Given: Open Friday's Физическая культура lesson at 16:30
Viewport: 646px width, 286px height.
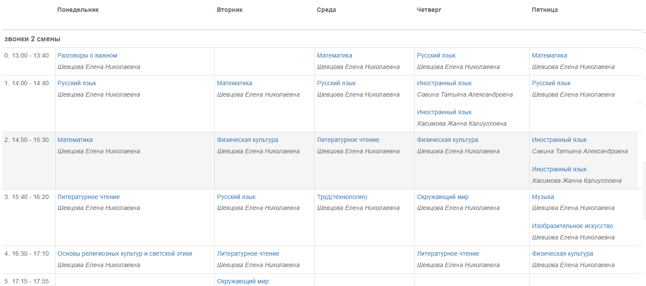Looking at the screenshot, I should point(562,253).
